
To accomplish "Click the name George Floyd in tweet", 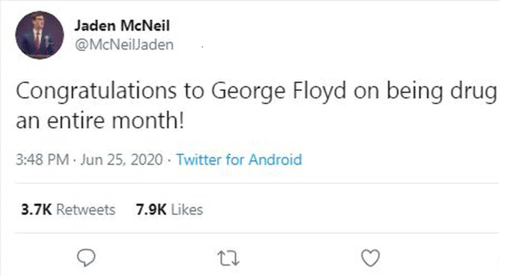I will pos(279,91).
